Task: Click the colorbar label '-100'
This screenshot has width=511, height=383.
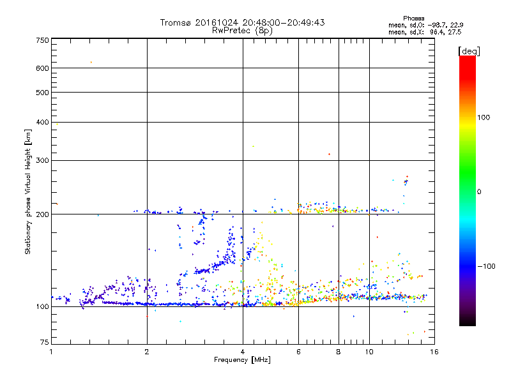Action: coord(486,266)
